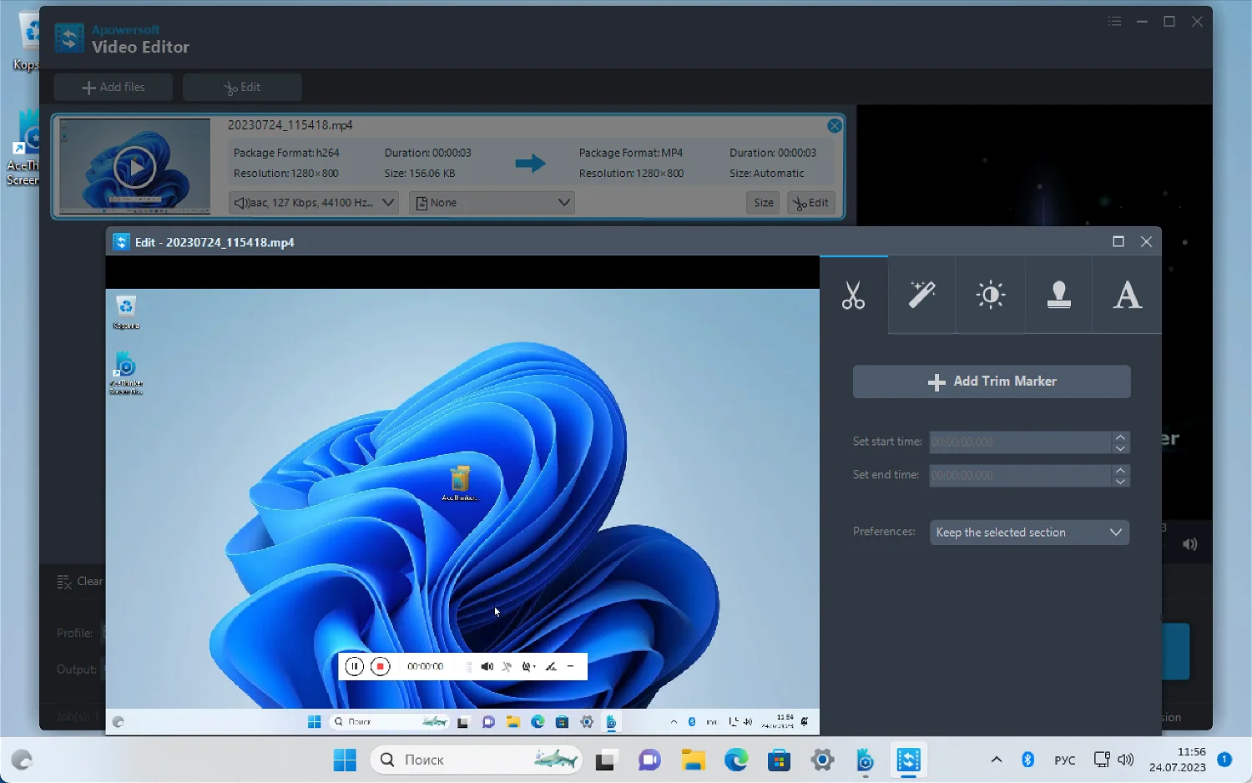Open Microsoft Store from taskbar
The width and height of the screenshot is (1252, 783).
click(x=780, y=760)
